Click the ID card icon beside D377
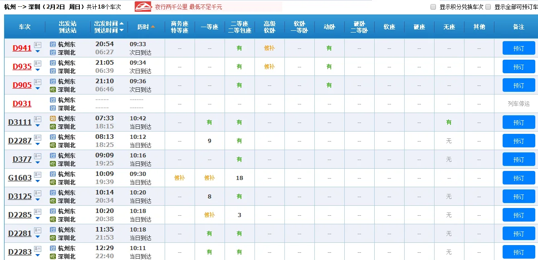Viewport: 538px width, 260px height. (37, 156)
